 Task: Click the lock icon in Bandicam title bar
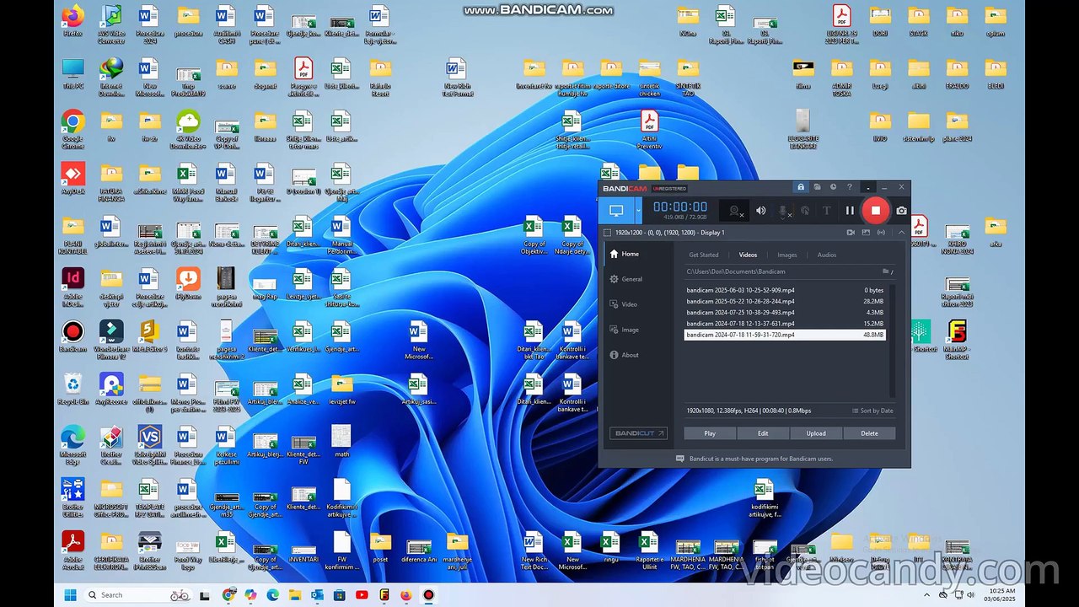pyautogui.click(x=801, y=187)
